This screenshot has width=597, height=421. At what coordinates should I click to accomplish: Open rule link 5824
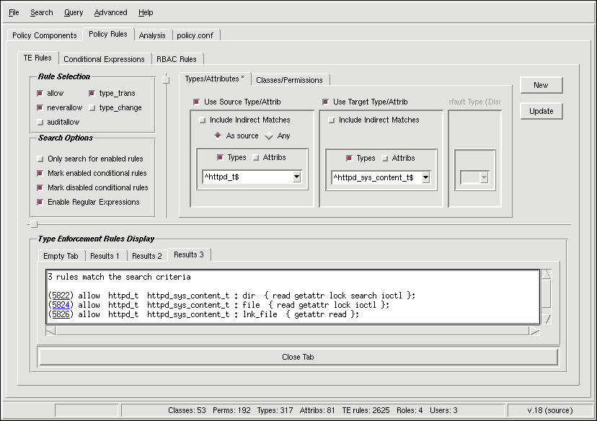[x=60, y=305]
